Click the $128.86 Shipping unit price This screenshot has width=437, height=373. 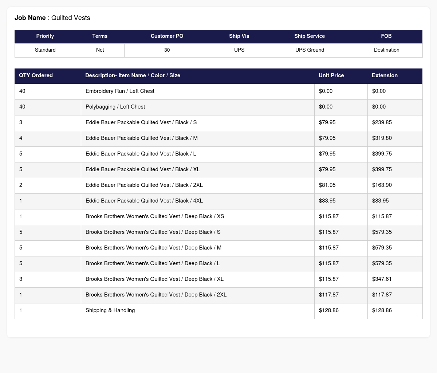tap(329, 310)
